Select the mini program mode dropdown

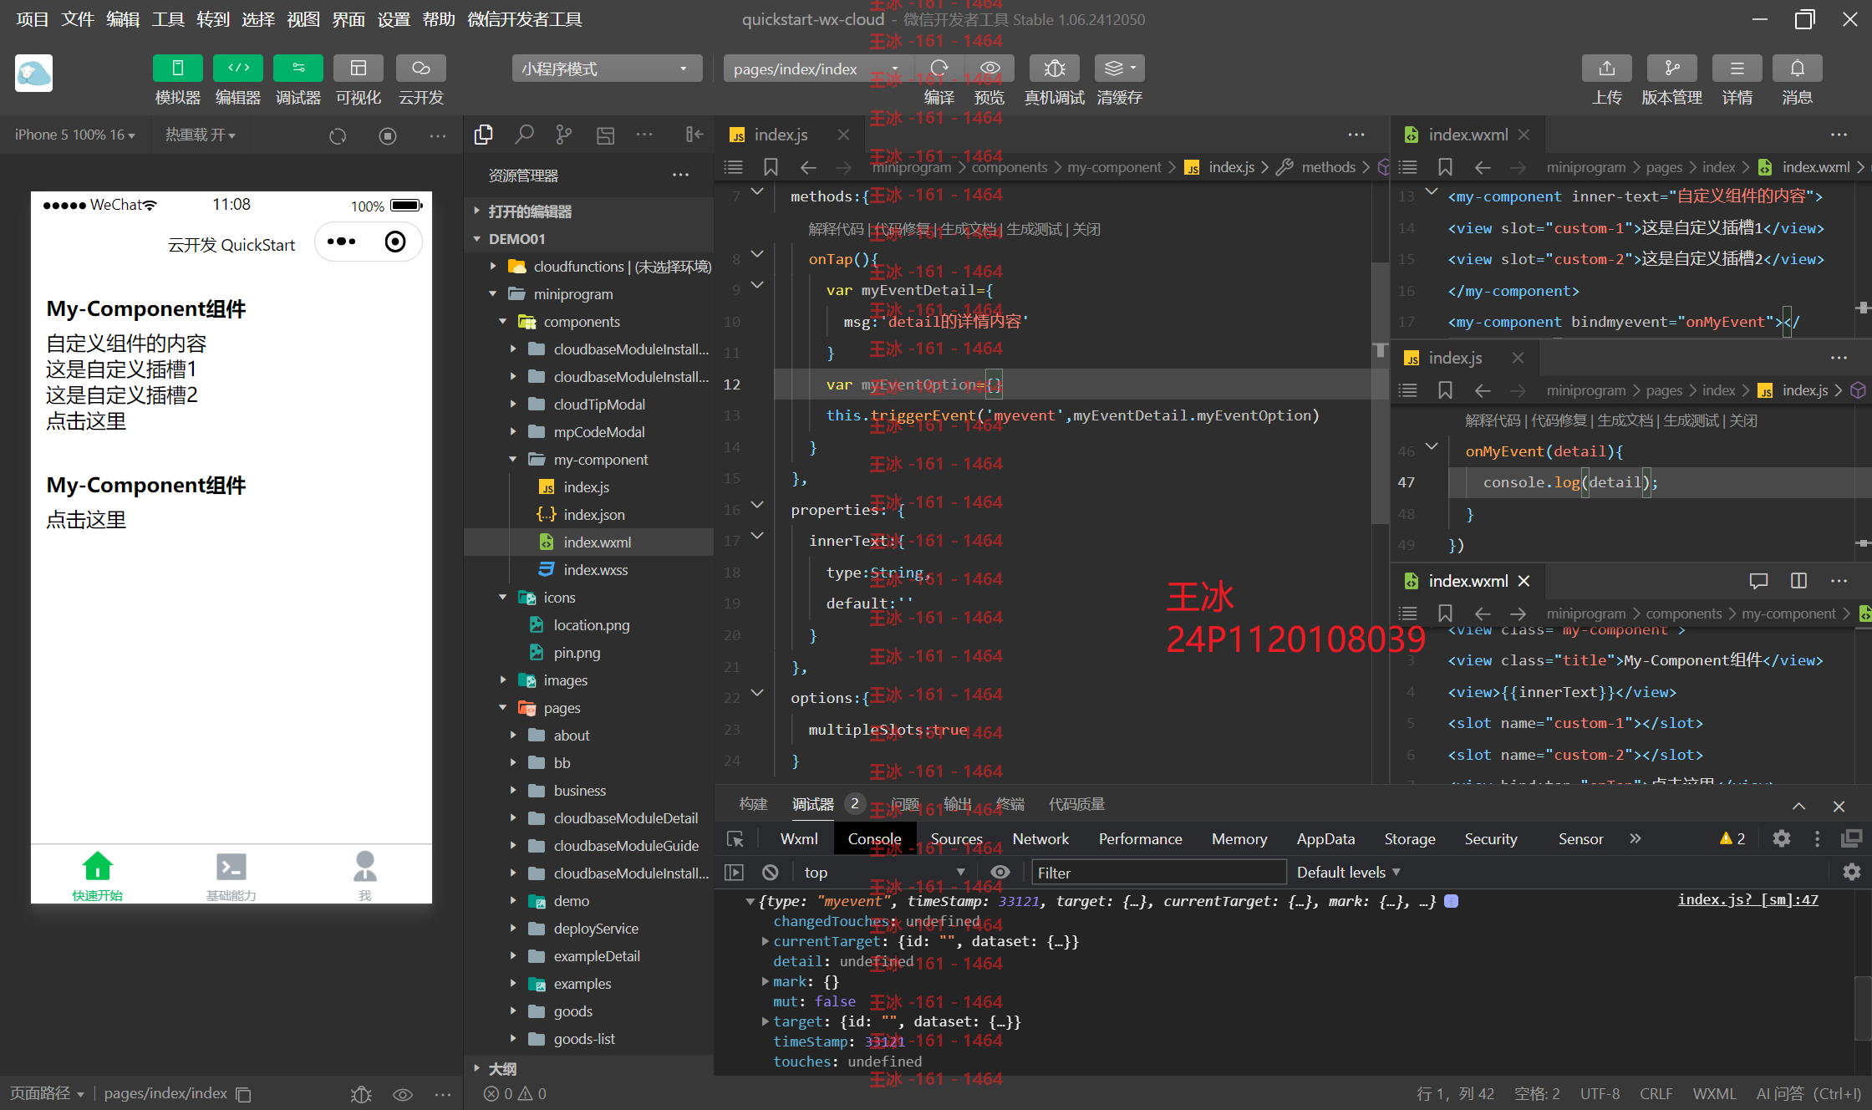pos(606,69)
